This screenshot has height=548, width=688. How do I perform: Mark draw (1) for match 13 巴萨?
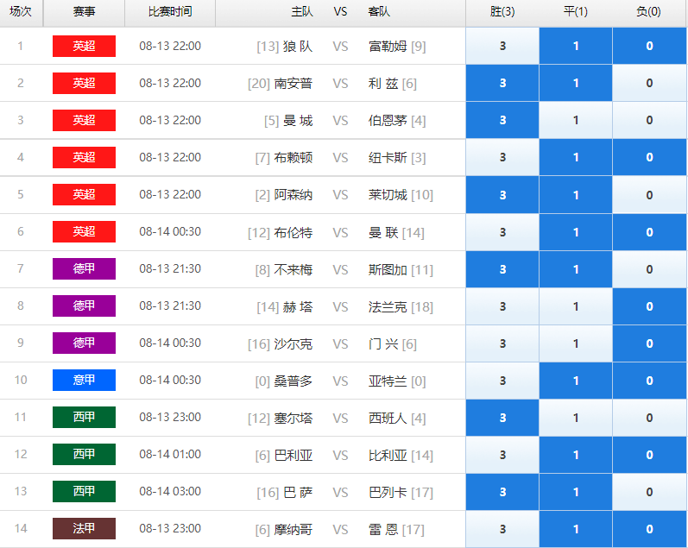[x=576, y=492]
